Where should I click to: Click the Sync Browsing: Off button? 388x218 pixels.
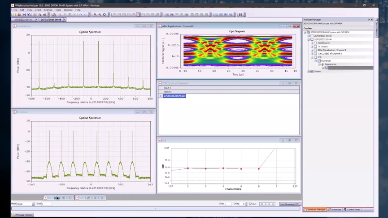tap(289, 204)
